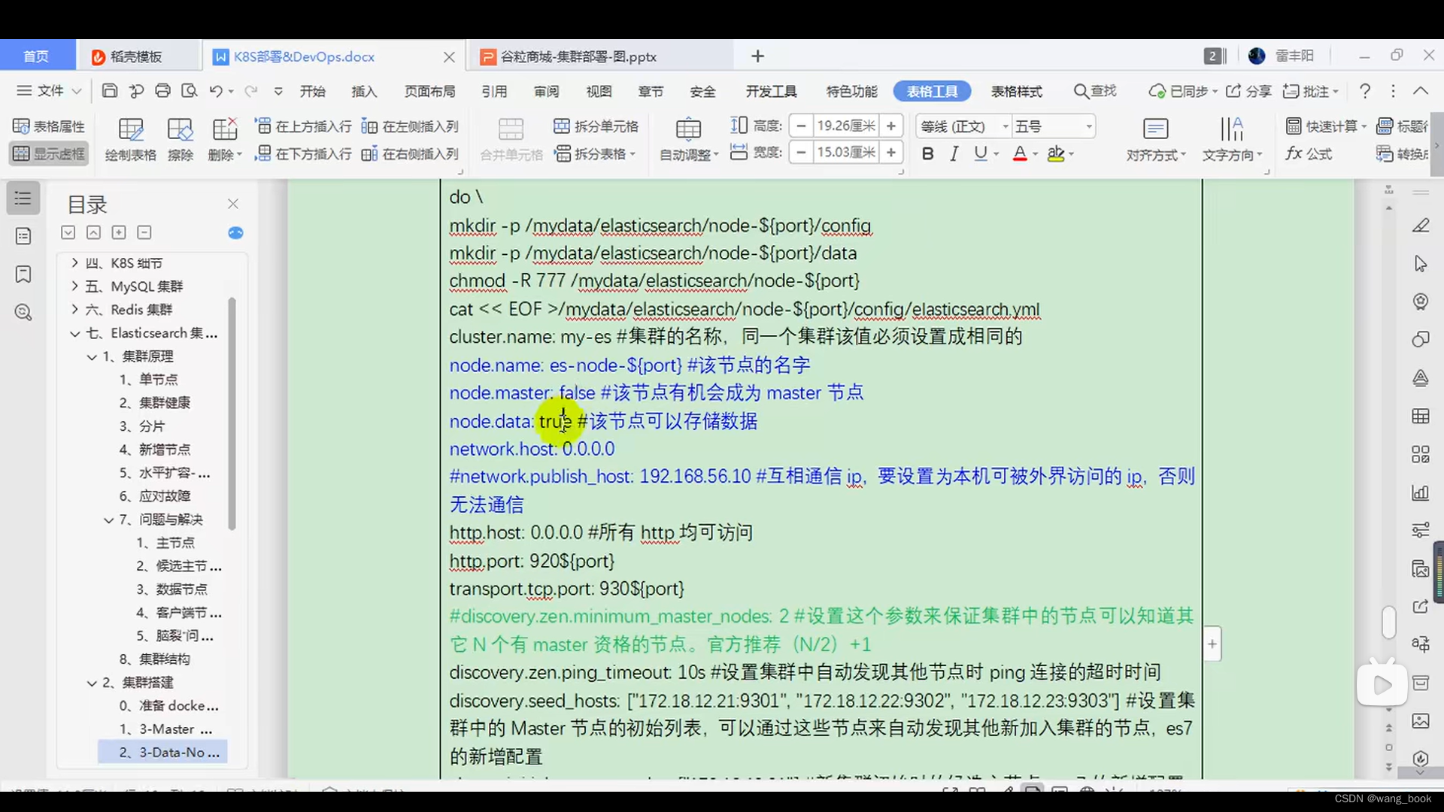Open 自动调整 to auto-fit the table
The width and height of the screenshot is (1444, 812).
click(686, 155)
